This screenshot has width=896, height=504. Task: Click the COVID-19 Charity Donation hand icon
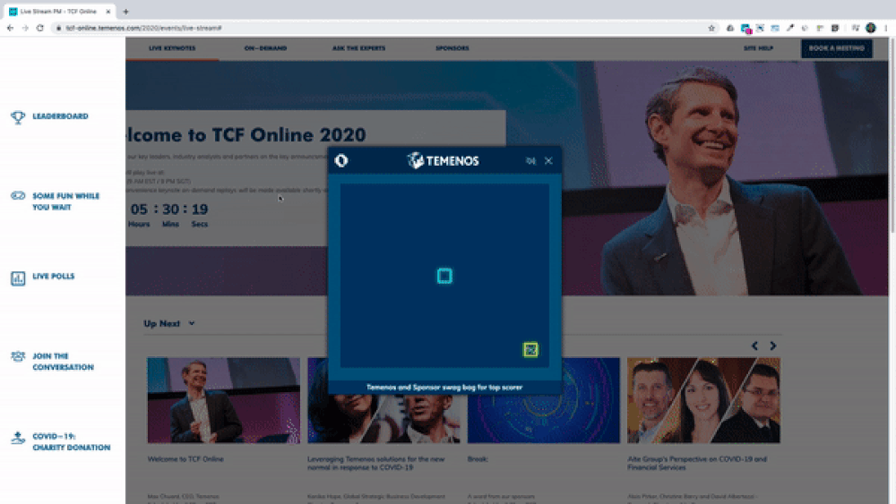(x=18, y=438)
